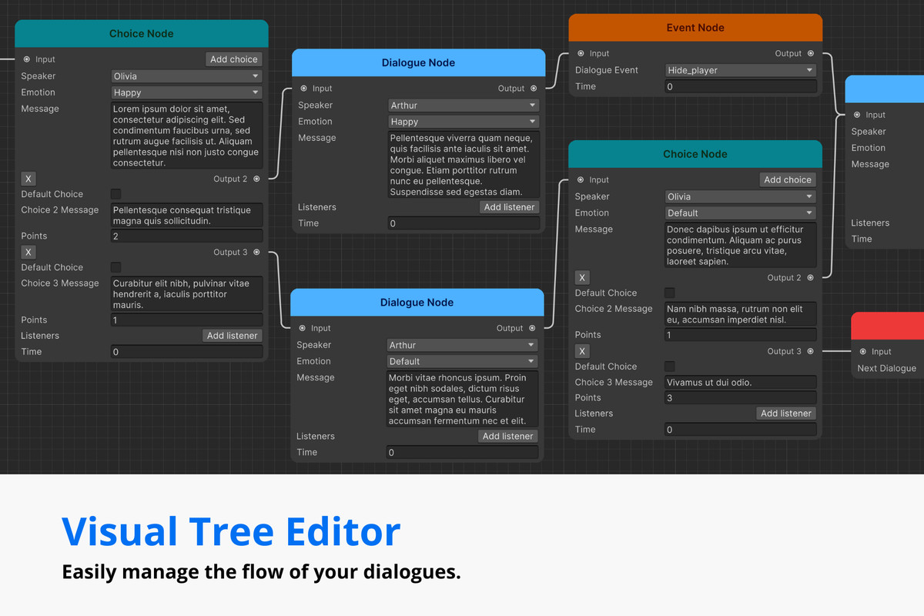The image size is (924, 616).
Task: Select the bottom Dialogue Node header
Action: tap(417, 302)
